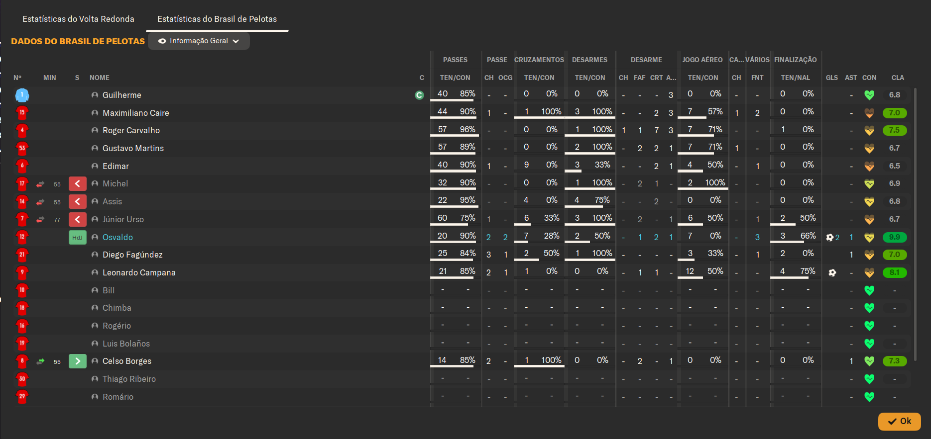The image size is (931, 439).
Task: Click the HdJ badge beside Osvaldo
Action: 78,237
